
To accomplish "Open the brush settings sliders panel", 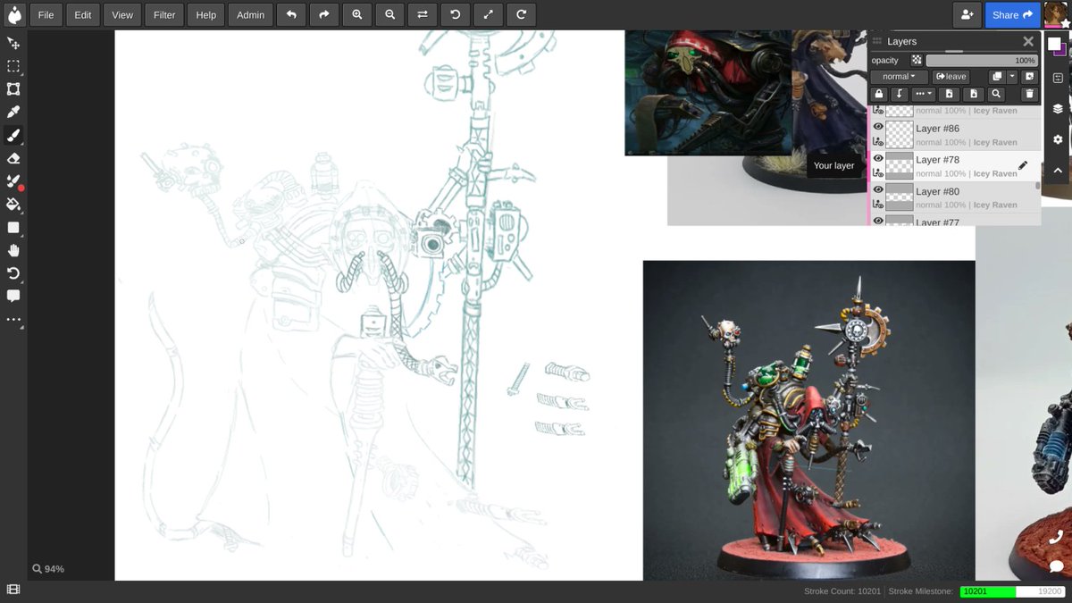I will [1057, 78].
